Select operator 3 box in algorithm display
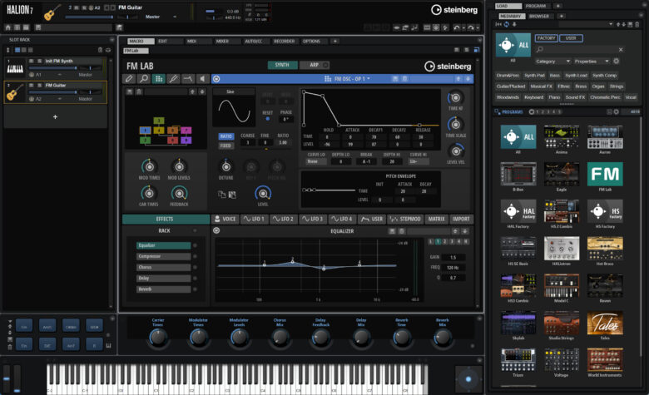 [159, 121]
